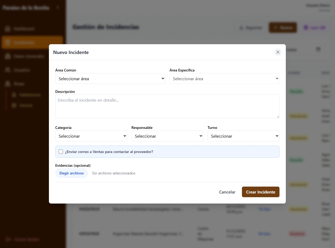This screenshot has width=335, height=248.
Task: Open Habitaciones under the Áreas menu
Action: click(30, 95)
